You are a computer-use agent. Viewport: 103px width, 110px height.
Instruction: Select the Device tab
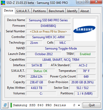(9, 11)
